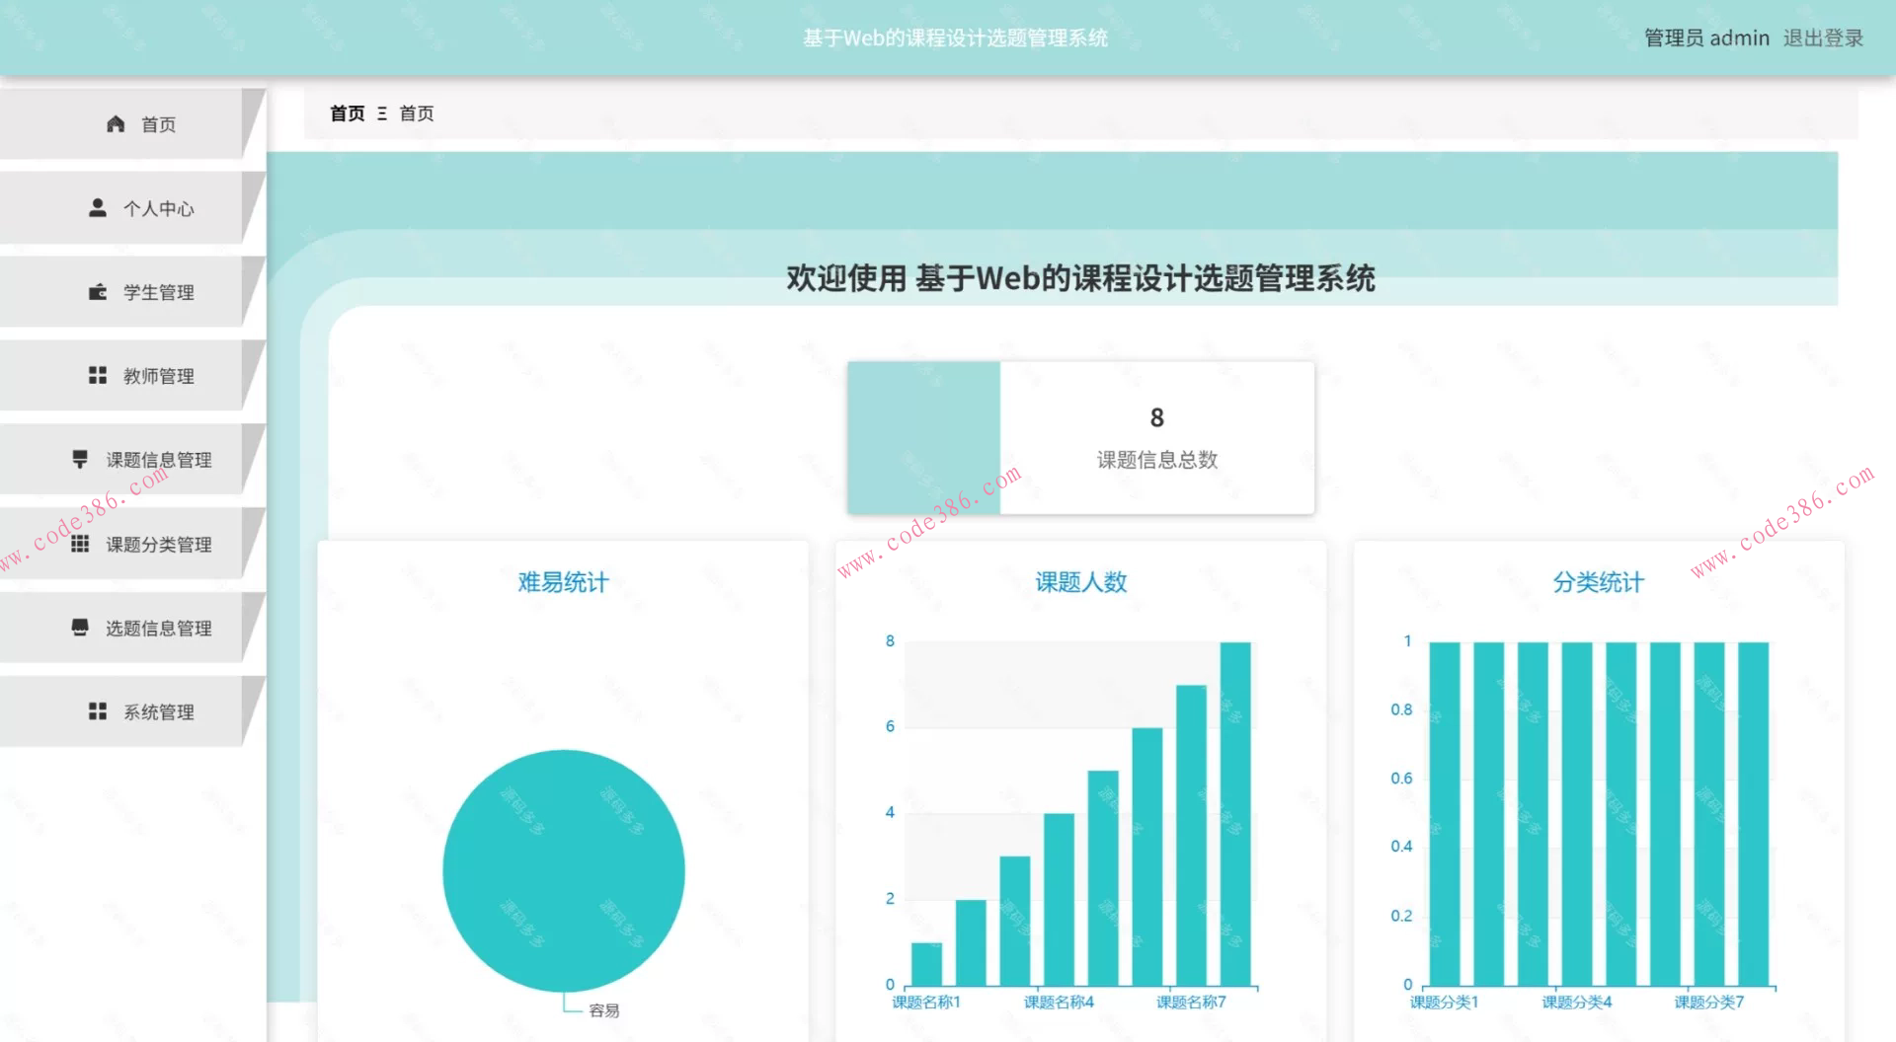The height and width of the screenshot is (1042, 1896).
Task: Click the grid icon beside 教师管理
Action: coord(98,376)
